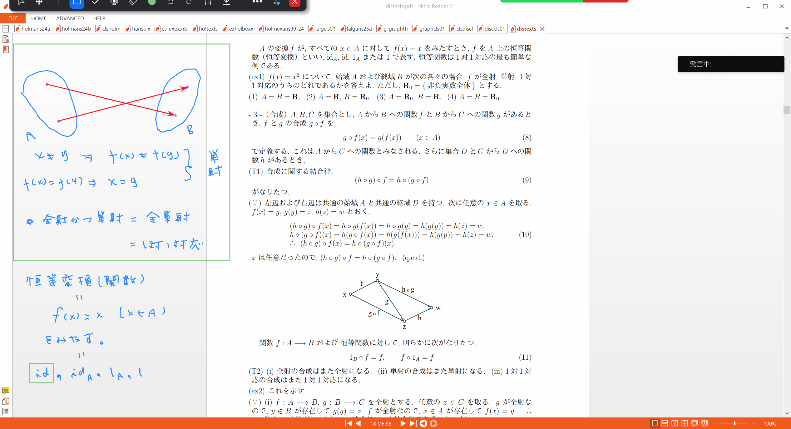Go to the previous page
Viewport: 791px width, 429px height.
pyautogui.click(x=358, y=423)
